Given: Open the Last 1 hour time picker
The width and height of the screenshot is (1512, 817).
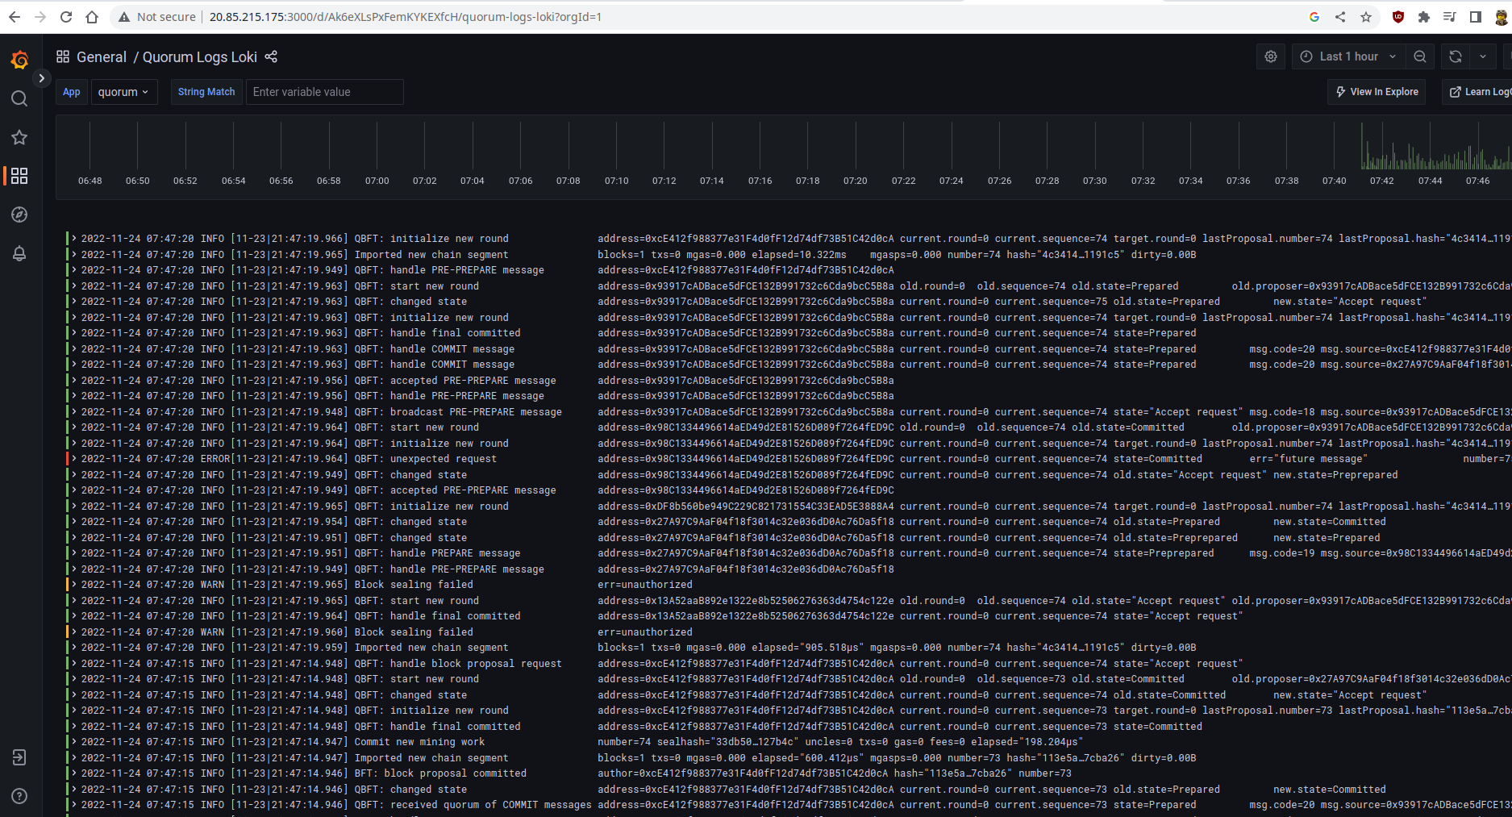Looking at the screenshot, I should coord(1347,56).
